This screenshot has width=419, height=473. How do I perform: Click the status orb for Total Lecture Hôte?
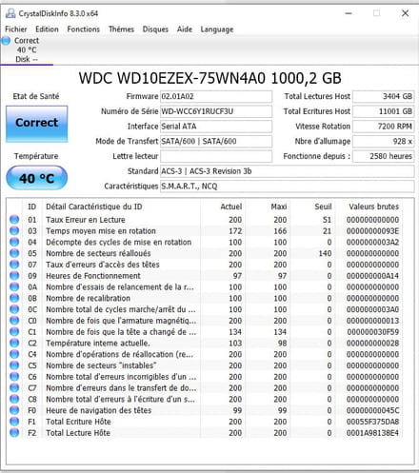(14, 433)
